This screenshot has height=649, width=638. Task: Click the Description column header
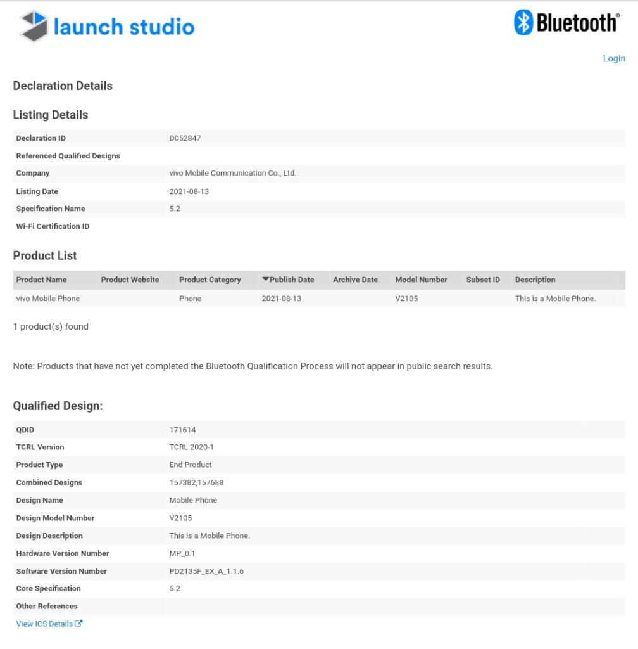535,280
